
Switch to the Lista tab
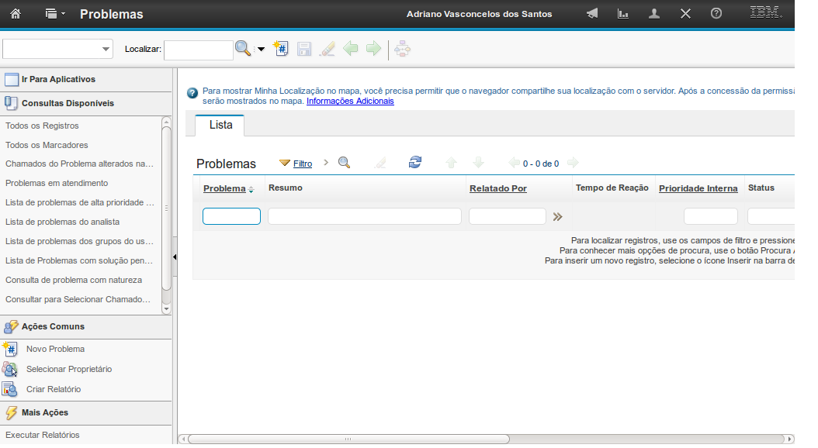(220, 125)
